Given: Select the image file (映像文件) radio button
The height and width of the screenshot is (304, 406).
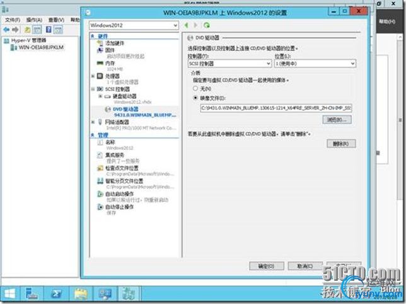Looking at the screenshot, I should coord(195,98).
